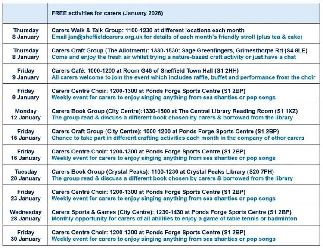
Task: Click the 'group read & discuss' description for 20 January
Action: [172, 178]
